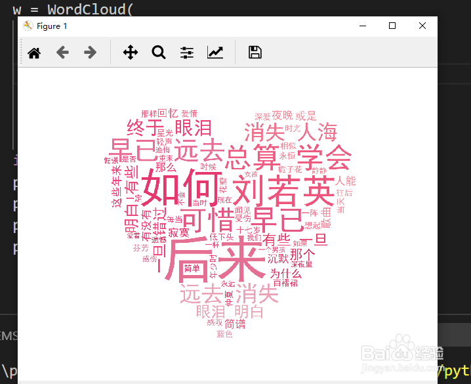The image size is (471, 384).
Task: Close the Figure 1 window
Action: pyautogui.click(x=422, y=26)
